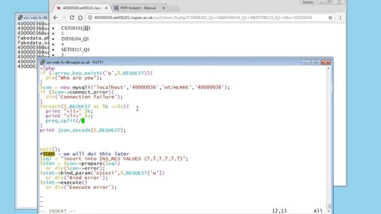Screen dimensions: 381x214
Task: Click the '<?php' opening tag
Action: (47, 68)
